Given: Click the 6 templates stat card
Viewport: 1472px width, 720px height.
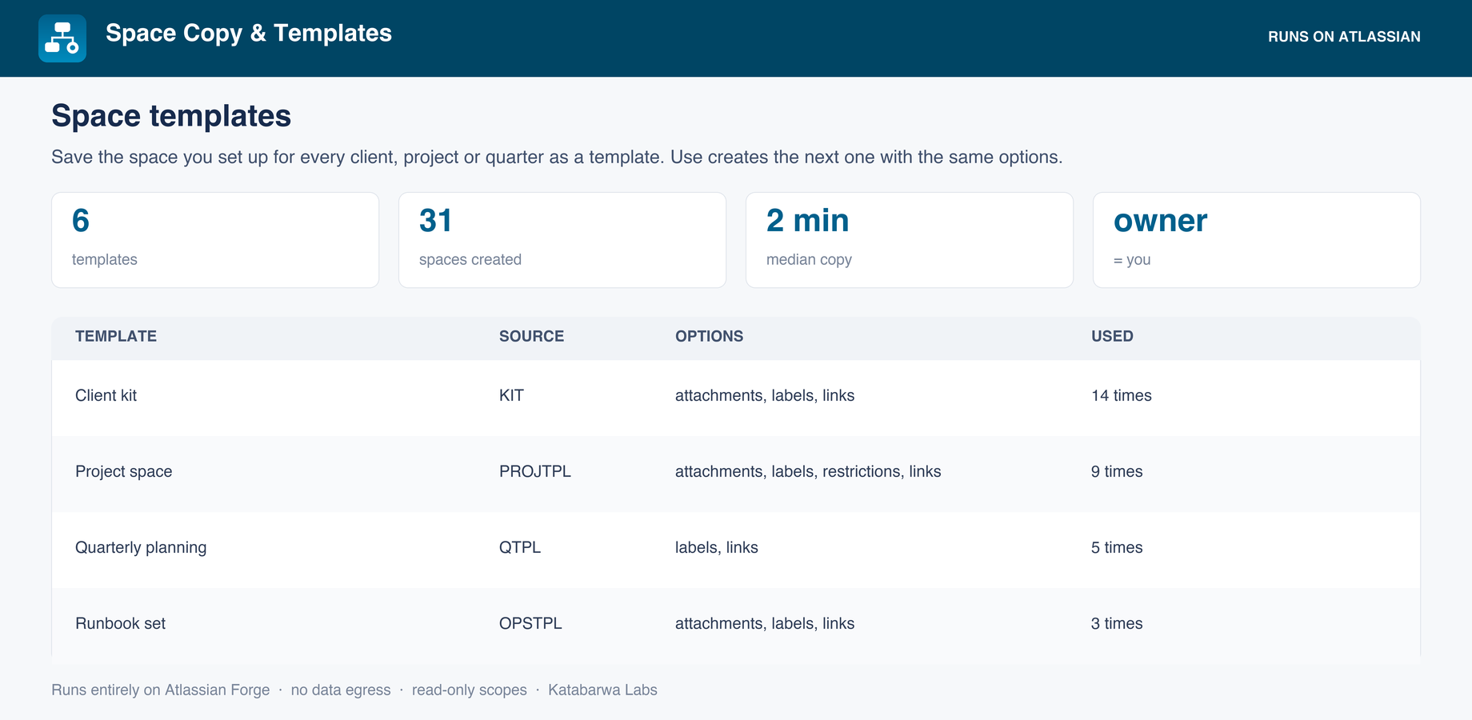Looking at the screenshot, I should 215,240.
